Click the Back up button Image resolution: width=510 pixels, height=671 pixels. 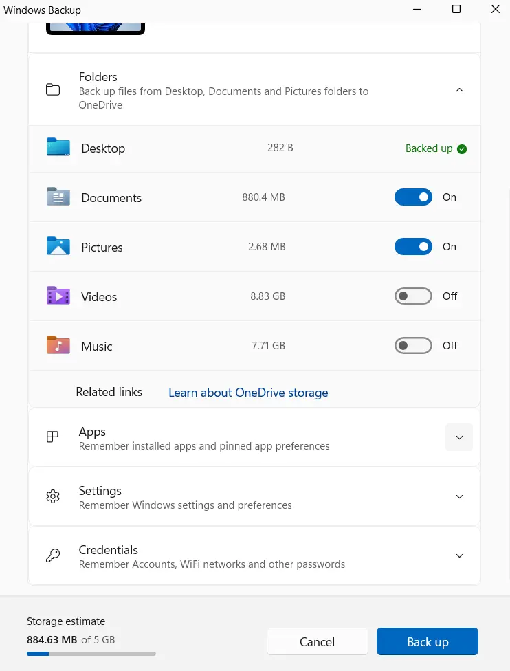428,641
